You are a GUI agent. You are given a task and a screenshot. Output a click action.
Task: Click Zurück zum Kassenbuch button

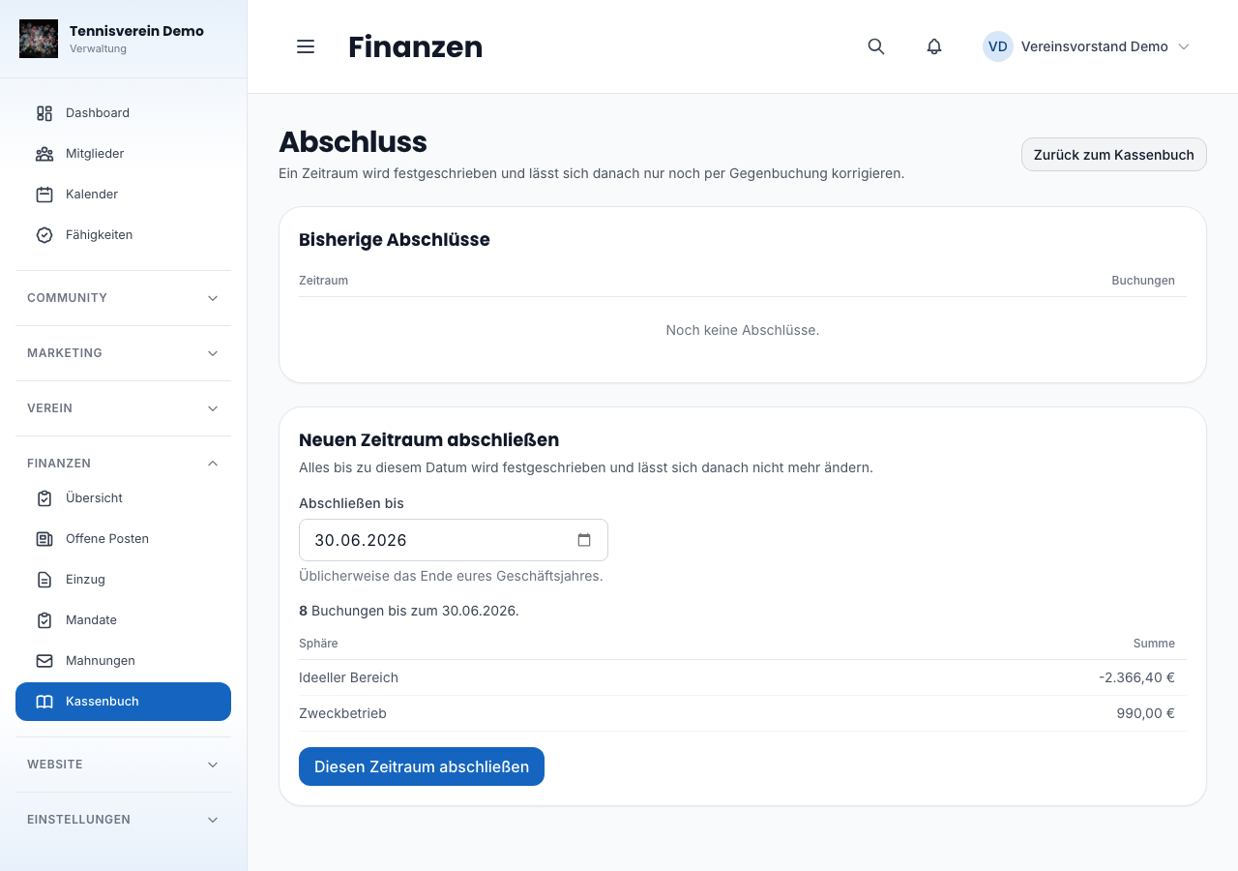(x=1114, y=155)
